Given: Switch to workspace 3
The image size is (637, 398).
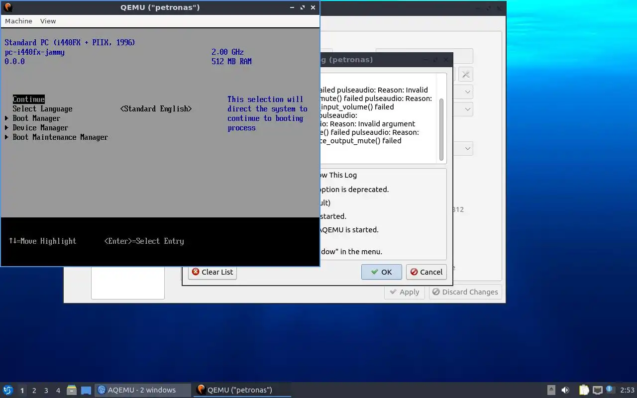Looking at the screenshot, I should (x=46, y=391).
